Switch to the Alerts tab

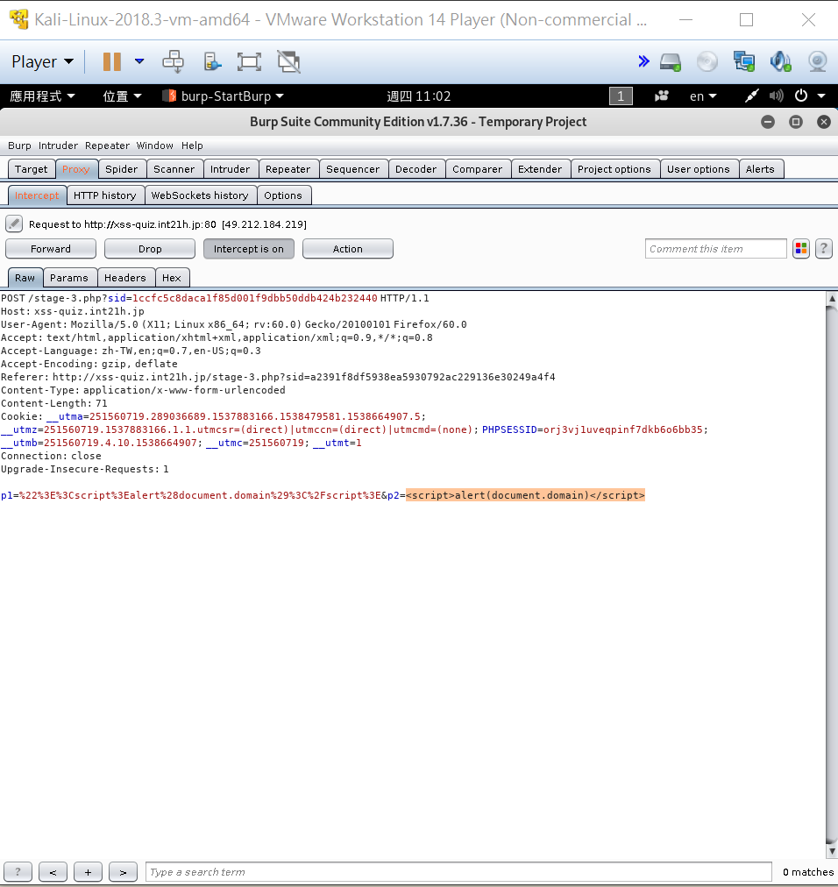pos(760,169)
